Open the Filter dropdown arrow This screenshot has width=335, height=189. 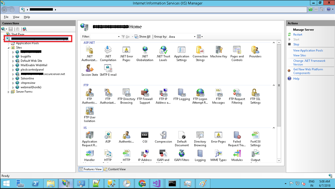point(119,37)
